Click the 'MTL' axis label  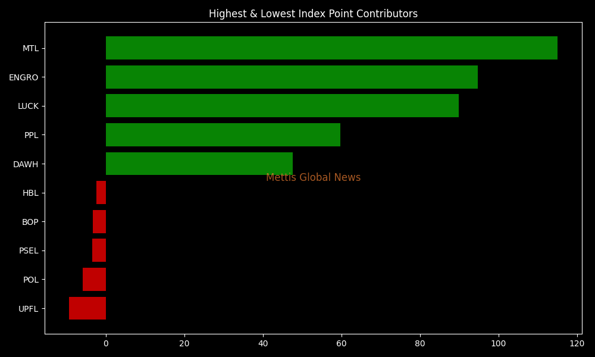click(31, 49)
